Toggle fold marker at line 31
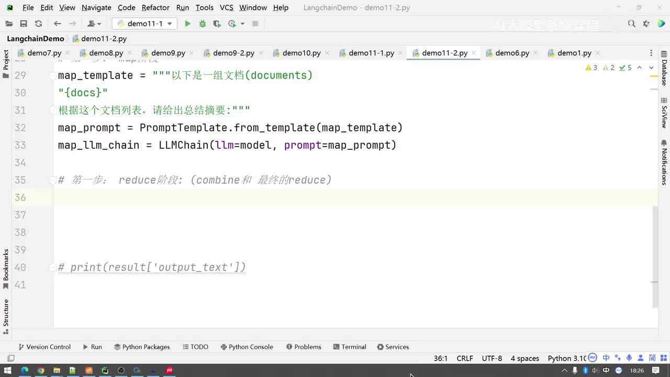670x377 pixels. tap(53, 110)
